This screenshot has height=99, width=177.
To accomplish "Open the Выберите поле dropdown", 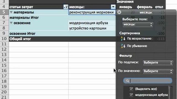I will click(x=138, y=24).
